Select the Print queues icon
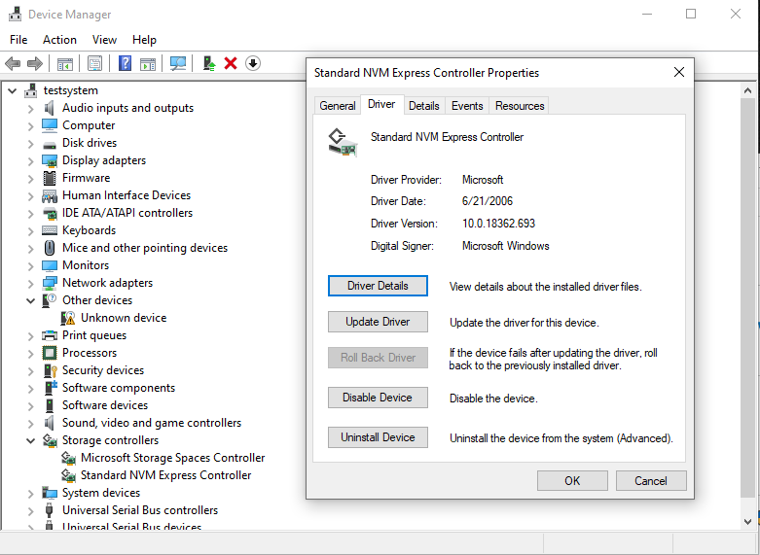The width and height of the screenshot is (760, 555). coord(50,335)
